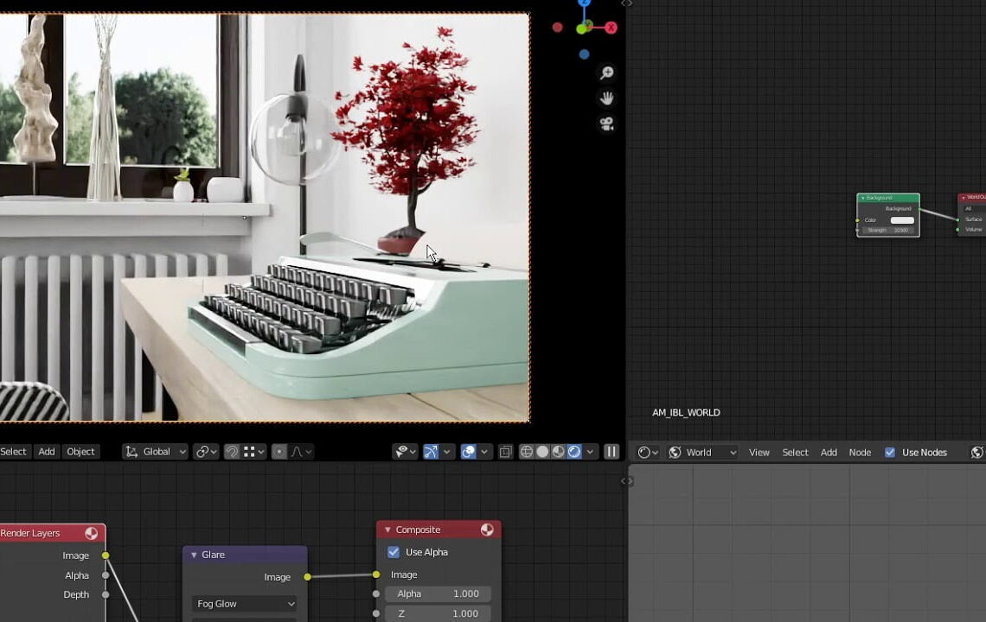Toggle X-ray view icon
The width and height of the screenshot is (986, 622).
(x=506, y=452)
